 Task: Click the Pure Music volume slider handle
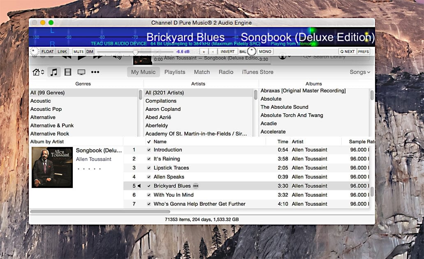135,52
